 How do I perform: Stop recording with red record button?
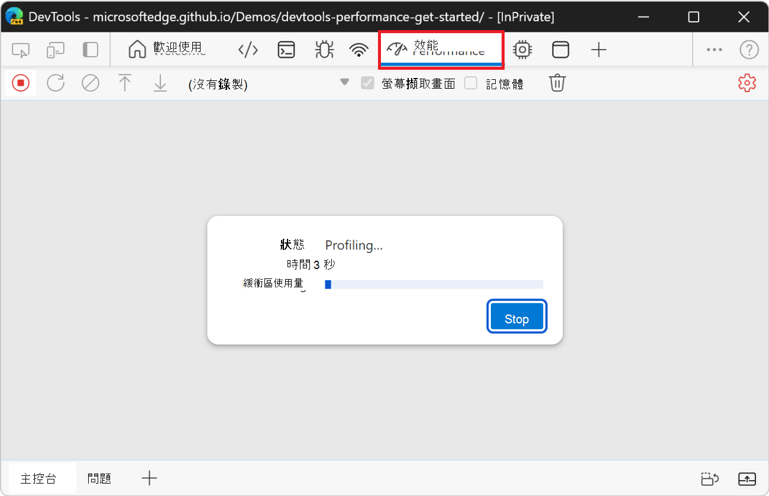21,83
